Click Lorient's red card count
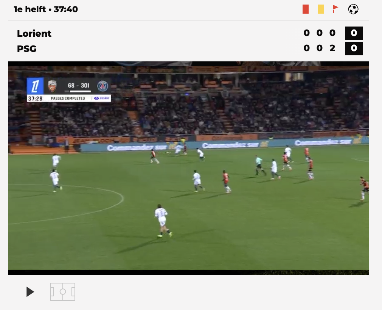Image resolution: width=382 pixels, height=310 pixels. (x=306, y=33)
